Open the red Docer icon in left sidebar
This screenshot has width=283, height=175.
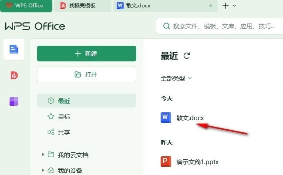14,75
